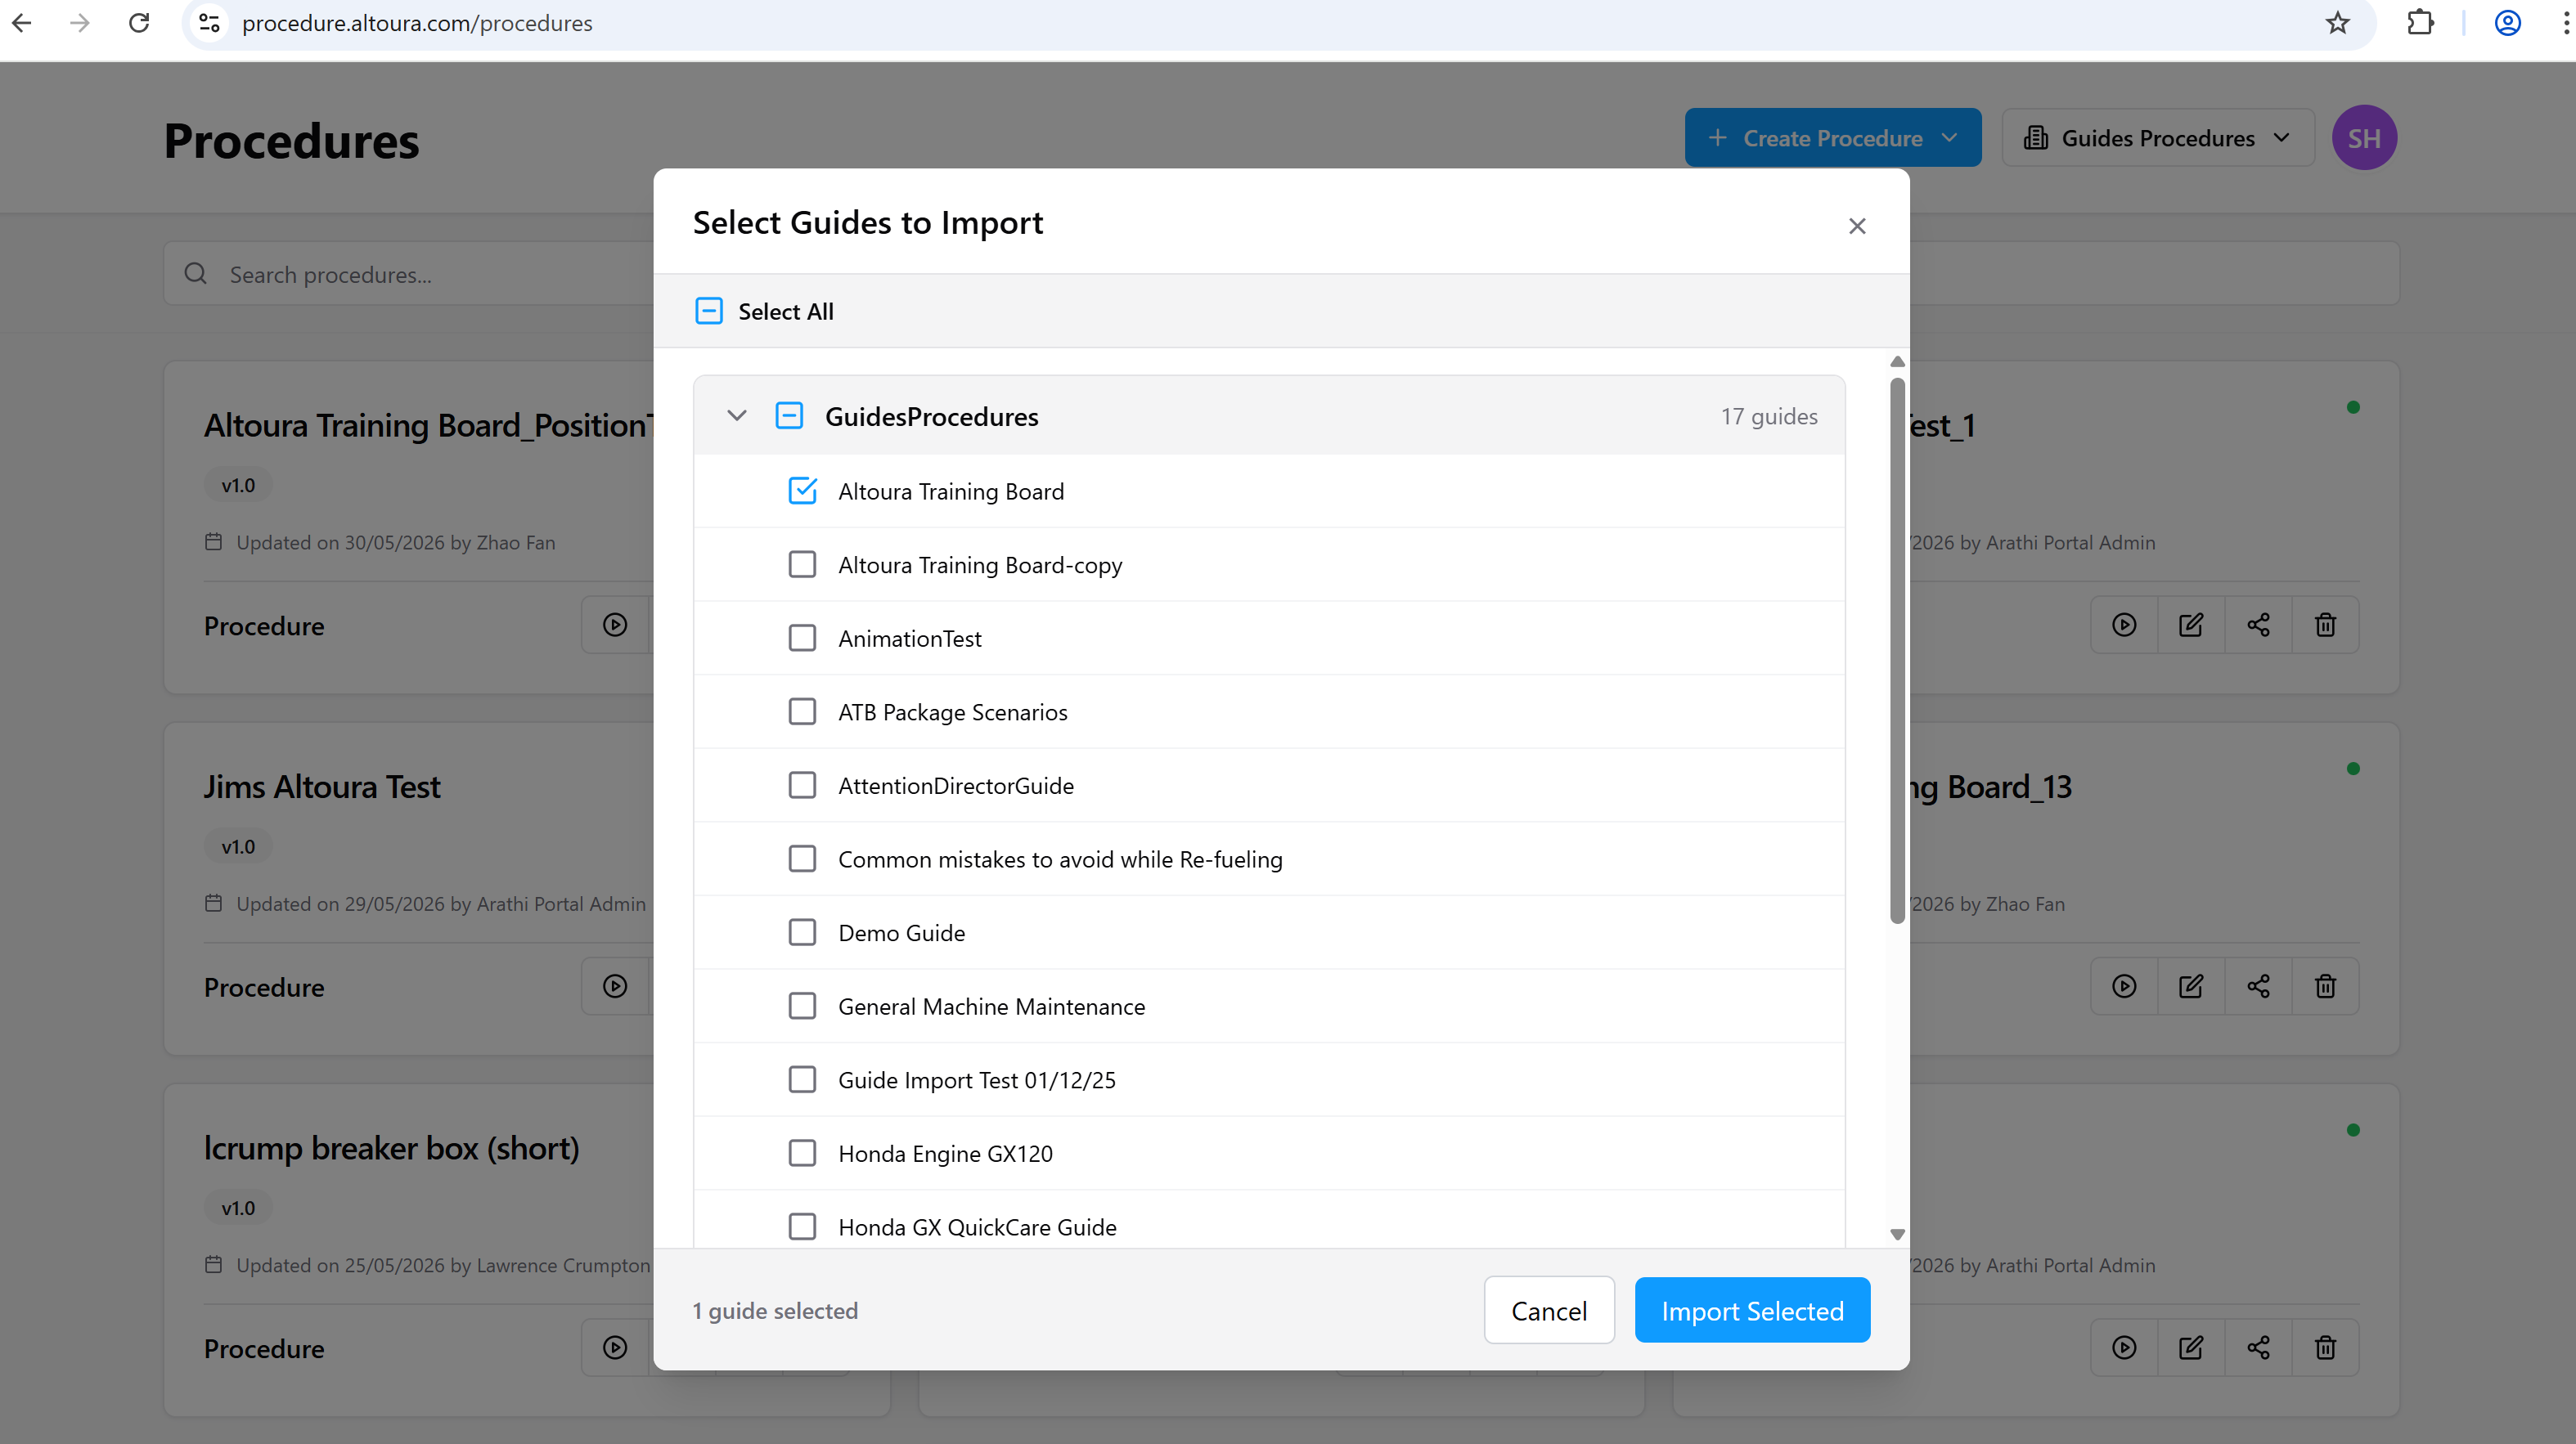Share the bottom-right card procedure
The image size is (2576, 1444).
(x=2258, y=1348)
